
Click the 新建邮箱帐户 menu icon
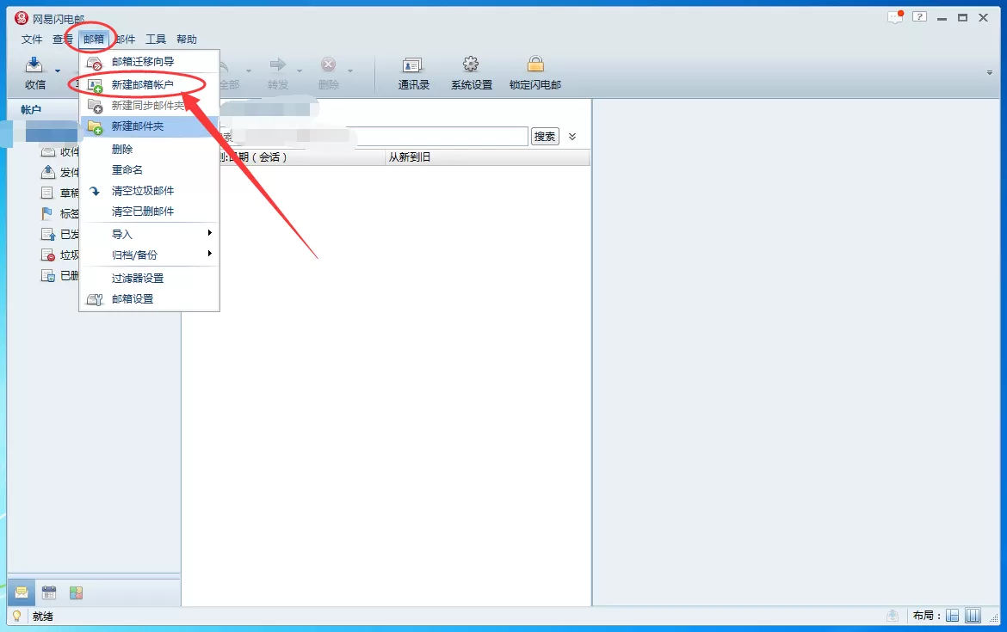[95, 85]
